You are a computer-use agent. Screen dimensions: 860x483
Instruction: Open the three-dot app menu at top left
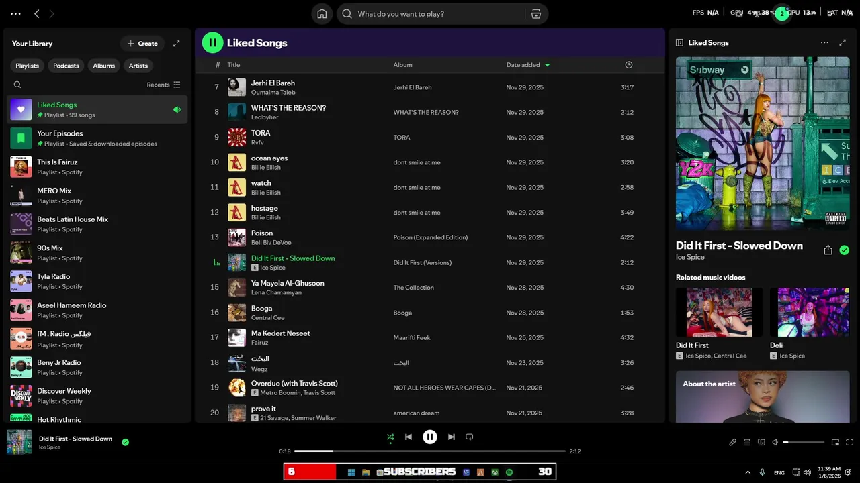(15, 13)
